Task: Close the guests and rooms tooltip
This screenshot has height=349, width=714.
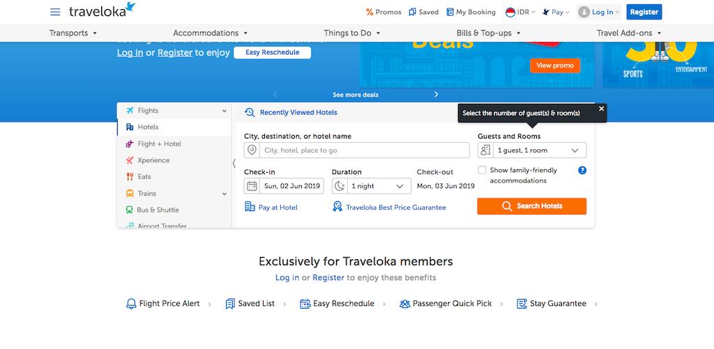Action: 601,109
